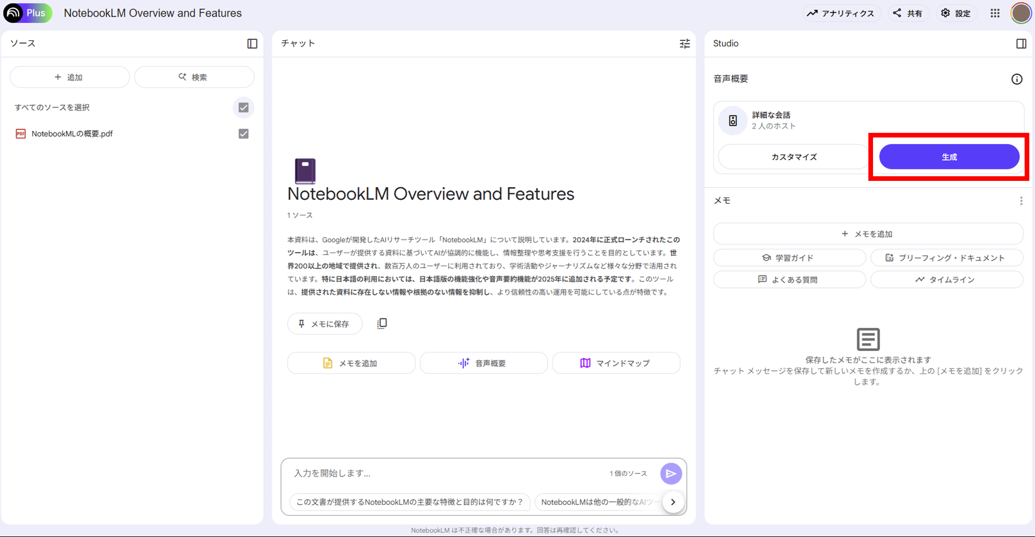The image size is (1035, 537).
Task: Open 設定 settings menu
Action: point(956,13)
